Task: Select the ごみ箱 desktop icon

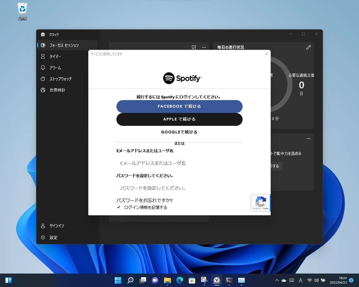Action: [x=22, y=11]
